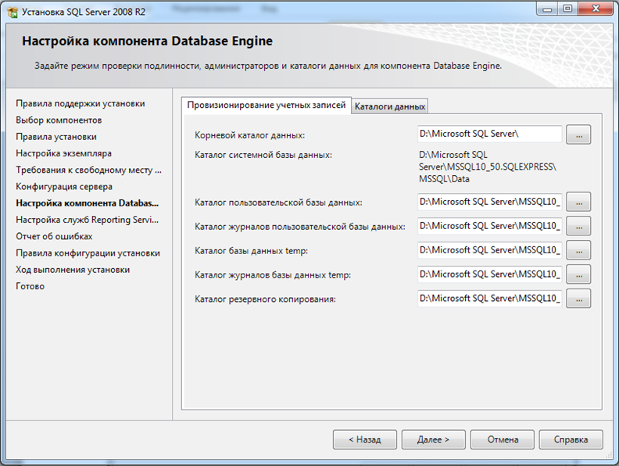This screenshot has height=466, width=619.
Task: Browse for Каталог базы данных temp
Action: point(578,250)
